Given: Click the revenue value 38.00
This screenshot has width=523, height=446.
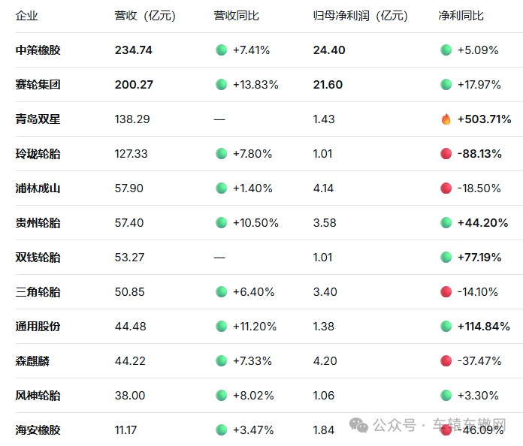Looking at the screenshot, I should coord(130,396).
